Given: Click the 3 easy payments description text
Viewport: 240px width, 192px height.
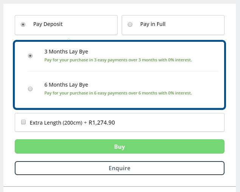Looking at the screenshot, I should (118, 60).
